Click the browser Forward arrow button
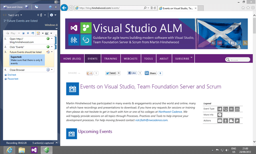This screenshot has width=256, height=154. pos(71,8)
